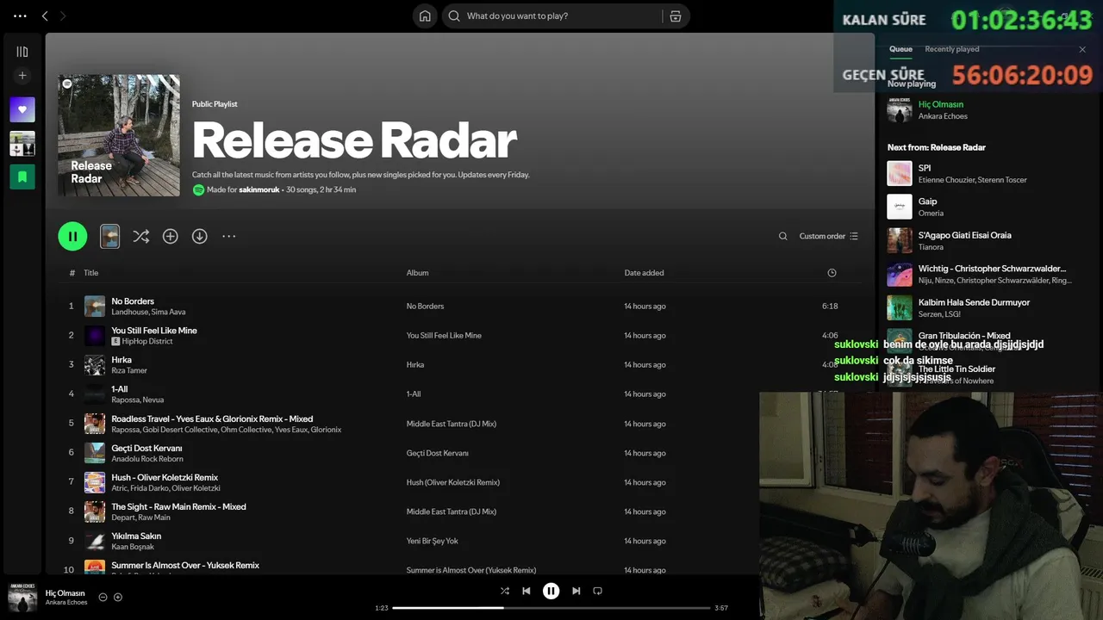Go back with the left arrow
This screenshot has height=620, width=1103.
tap(45, 15)
